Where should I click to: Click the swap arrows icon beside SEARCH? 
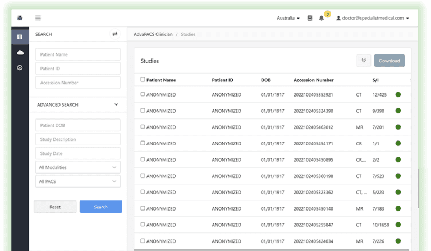point(115,34)
